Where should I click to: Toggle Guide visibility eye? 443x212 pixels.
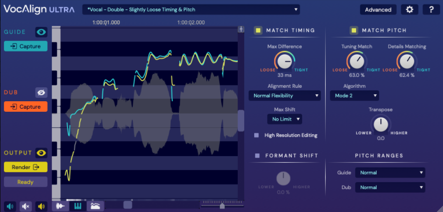[x=41, y=32]
